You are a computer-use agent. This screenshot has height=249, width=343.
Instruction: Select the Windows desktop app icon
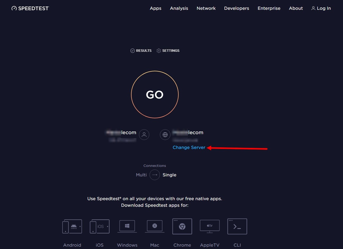click(x=127, y=226)
